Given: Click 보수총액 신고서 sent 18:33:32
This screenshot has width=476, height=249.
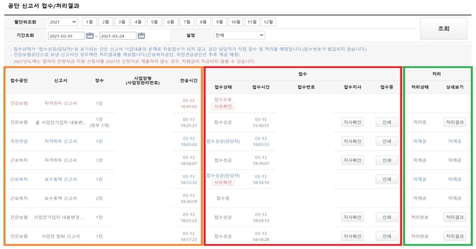Looking at the screenshot, I should click(x=61, y=179).
